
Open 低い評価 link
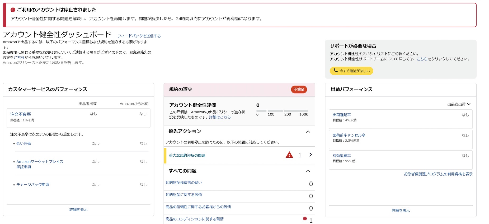click(x=24, y=143)
